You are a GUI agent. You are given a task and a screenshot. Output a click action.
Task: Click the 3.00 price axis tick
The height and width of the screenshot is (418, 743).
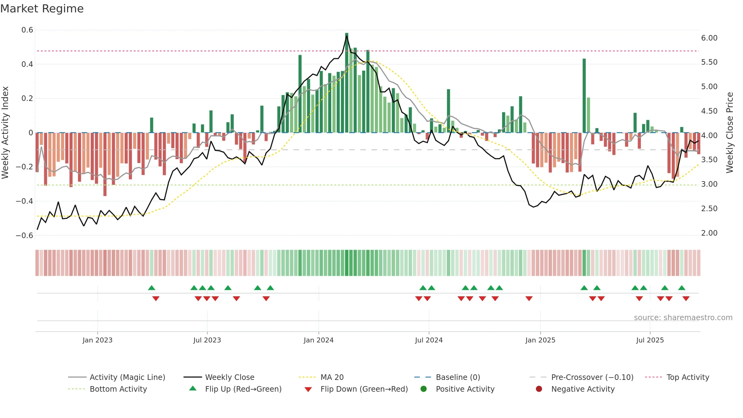[x=709, y=184]
